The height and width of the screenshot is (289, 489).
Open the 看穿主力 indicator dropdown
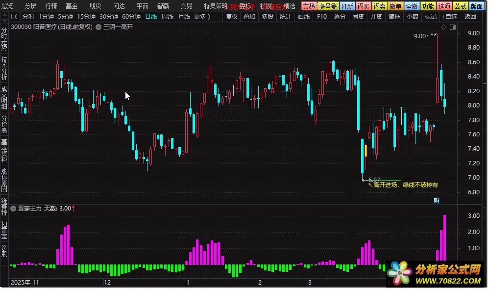[x=13, y=209]
